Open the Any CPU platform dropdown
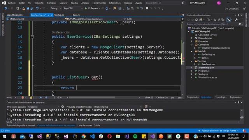This screenshot has height=140, width=249. click(73, 9)
